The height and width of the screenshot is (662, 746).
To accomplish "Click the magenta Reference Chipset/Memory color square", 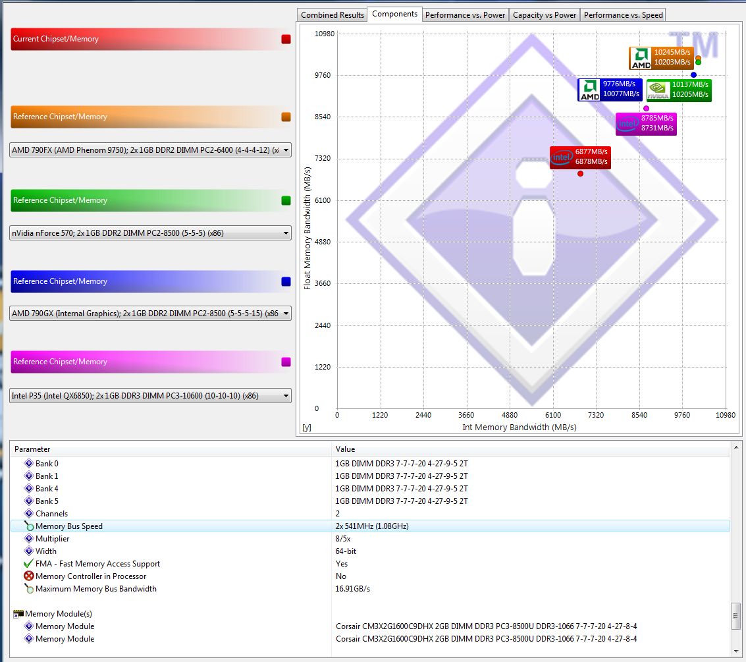I will tap(286, 362).
